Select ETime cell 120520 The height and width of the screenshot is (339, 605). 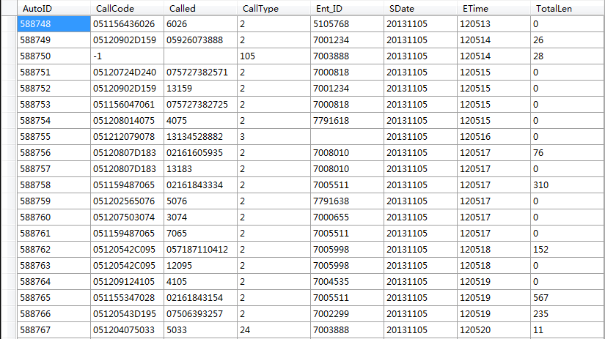tap(494, 330)
